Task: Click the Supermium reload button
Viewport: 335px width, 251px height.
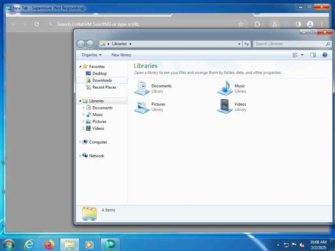Action: coord(37,24)
